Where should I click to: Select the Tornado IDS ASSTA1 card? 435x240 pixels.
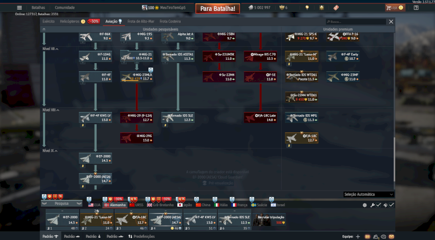[x=178, y=57]
